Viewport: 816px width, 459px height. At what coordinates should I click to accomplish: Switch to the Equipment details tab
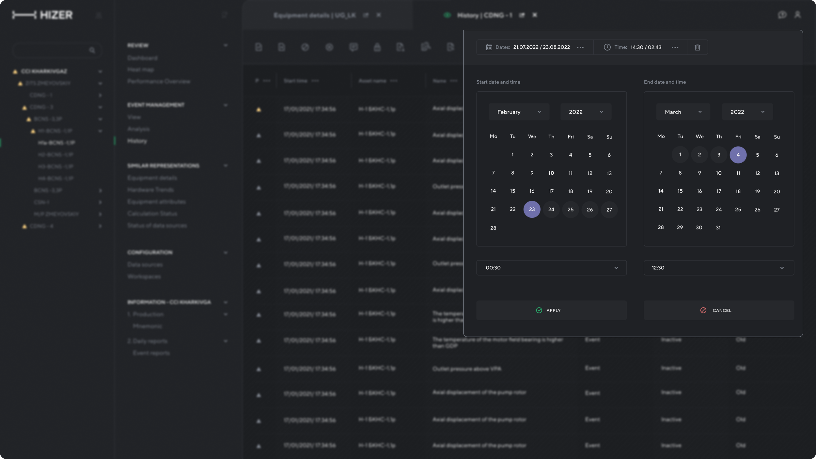pyautogui.click(x=314, y=15)
